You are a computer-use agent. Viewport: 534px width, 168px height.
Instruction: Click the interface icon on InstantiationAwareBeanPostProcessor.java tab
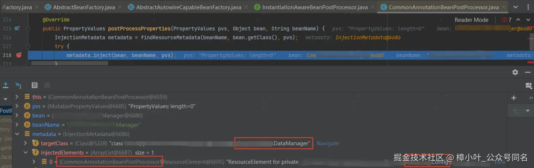pos(257,7)
